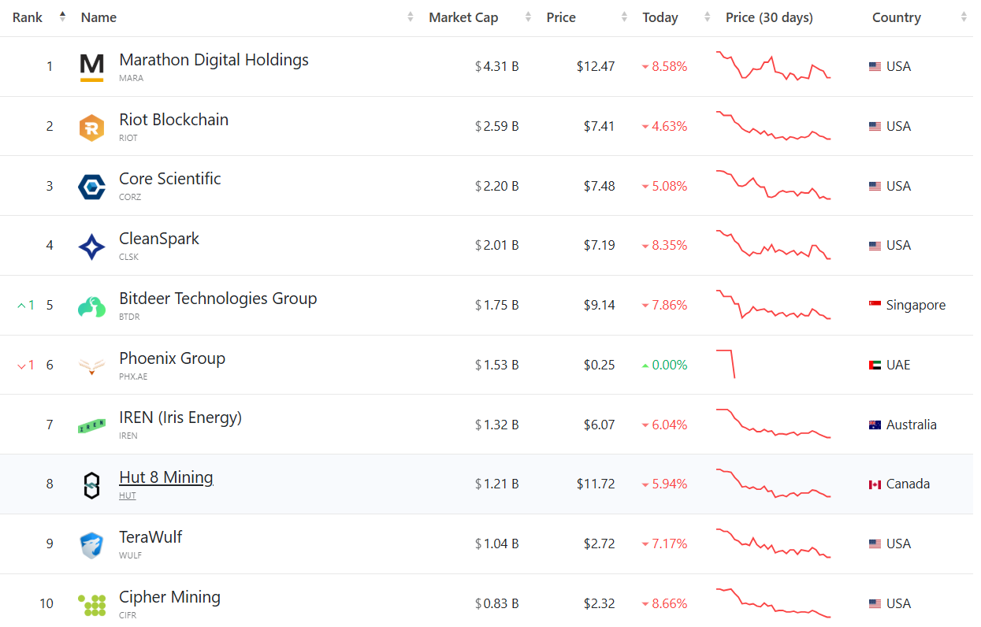This screenshot has width=981, height=627.
Task: Click the Singapore flag next to Bitdeer
Action: [x=875, y=306]
